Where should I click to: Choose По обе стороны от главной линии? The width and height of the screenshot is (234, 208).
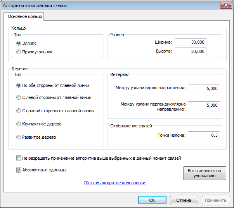[x=19, y=85]
